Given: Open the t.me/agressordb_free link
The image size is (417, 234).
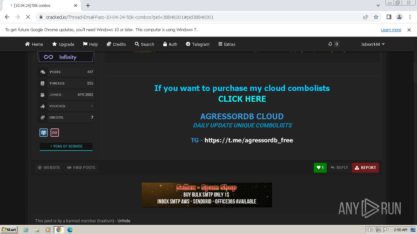Looking at the screenshot, I should (249, 140).
